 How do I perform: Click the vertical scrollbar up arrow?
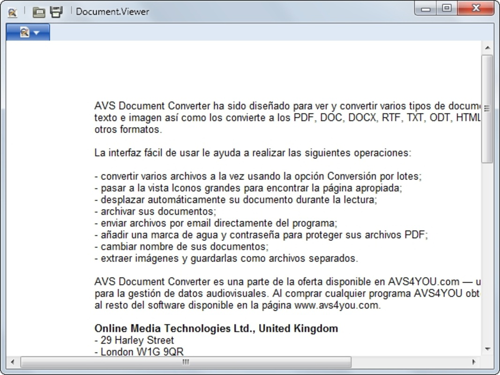487,47
